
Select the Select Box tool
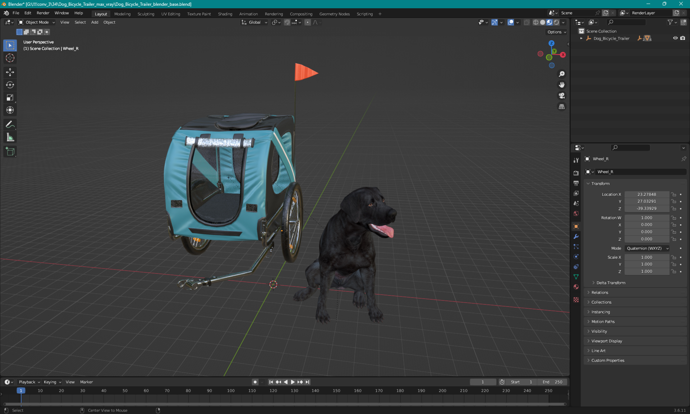click(x=10, y=45)
